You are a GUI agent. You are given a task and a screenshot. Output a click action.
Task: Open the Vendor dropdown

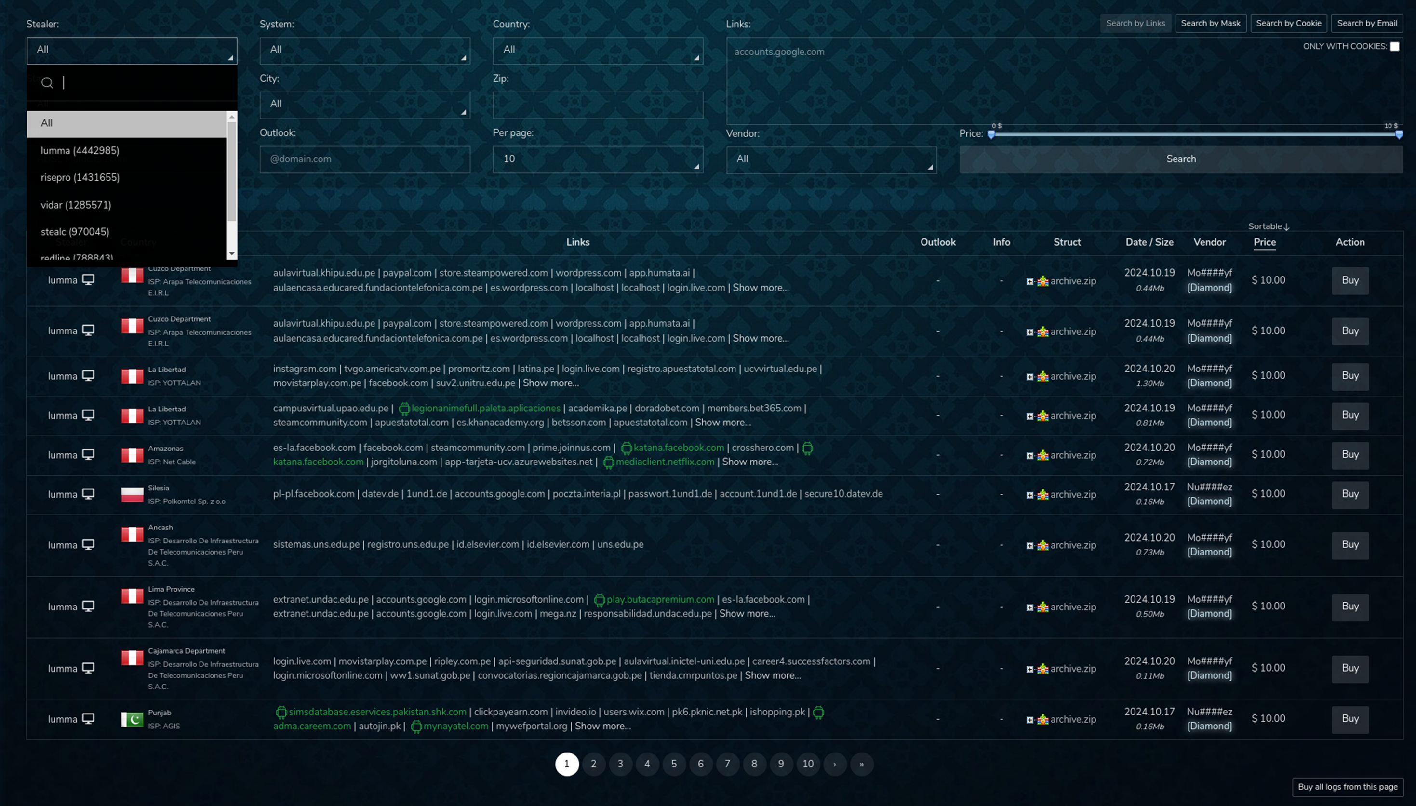coord(831,159)
